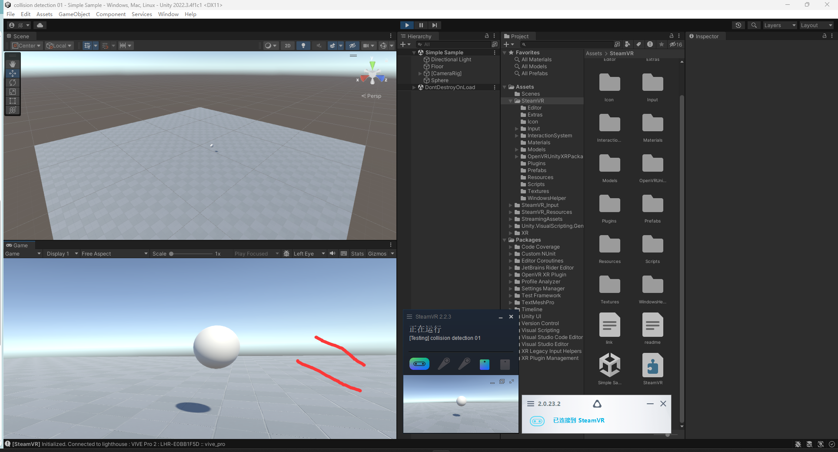Toggle mute audio in Game view
The width and height of the screenshot is (838, 452).
tap(333, 253)
